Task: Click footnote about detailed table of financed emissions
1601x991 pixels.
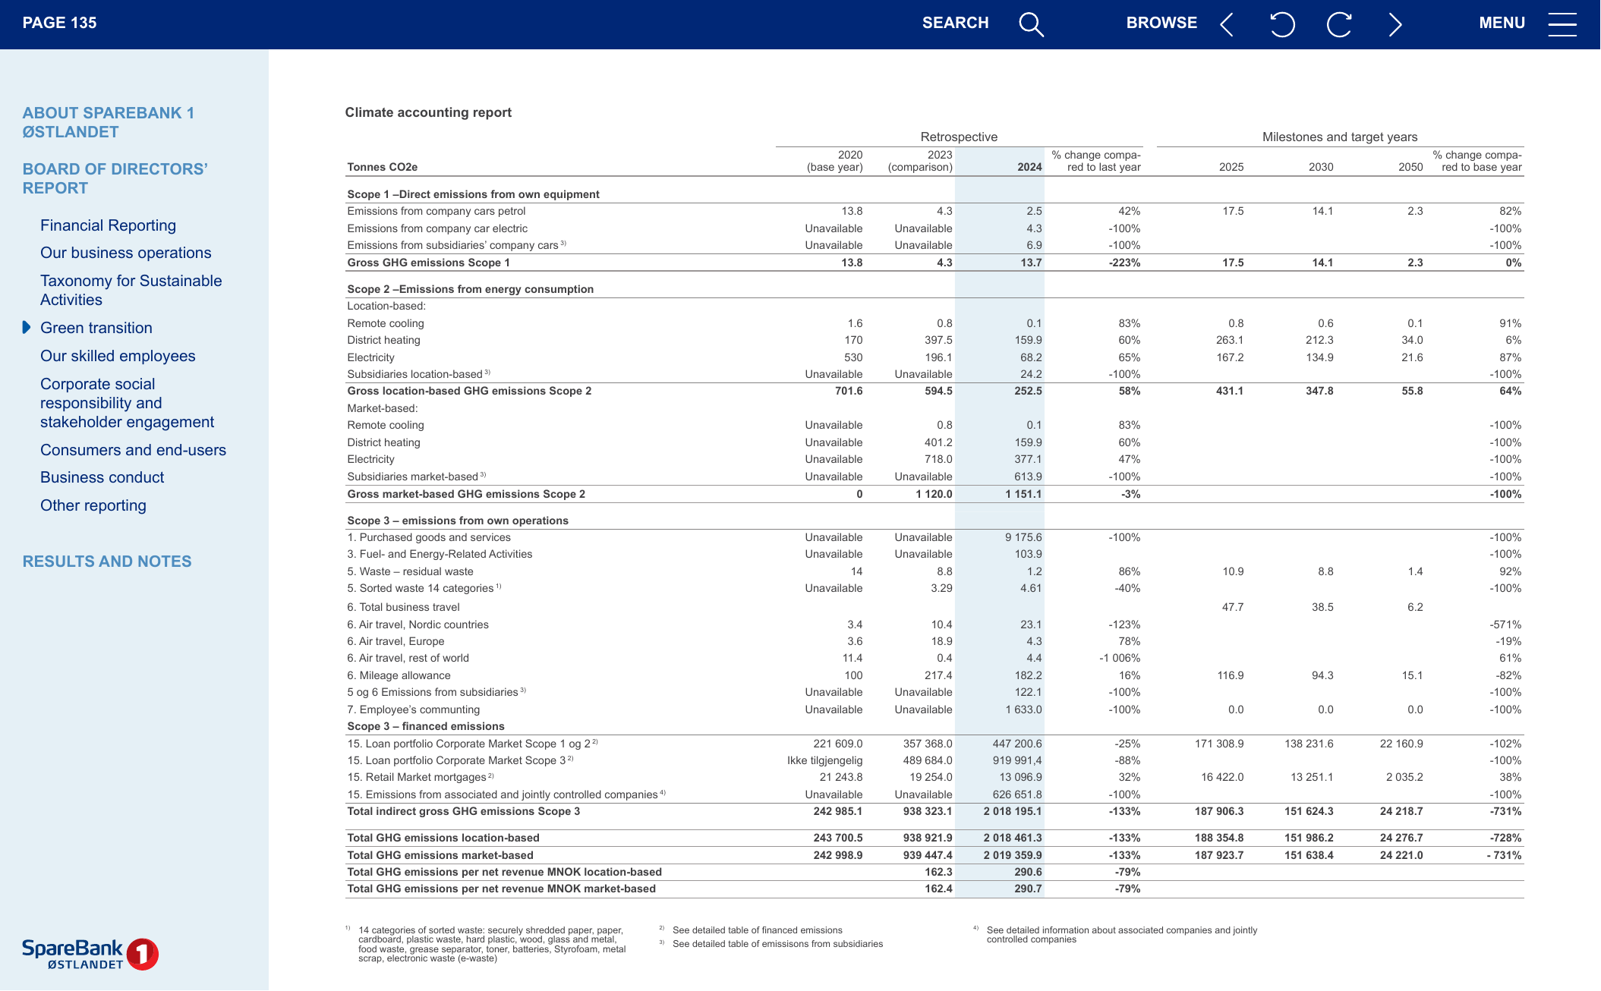Action: point(758,930)
